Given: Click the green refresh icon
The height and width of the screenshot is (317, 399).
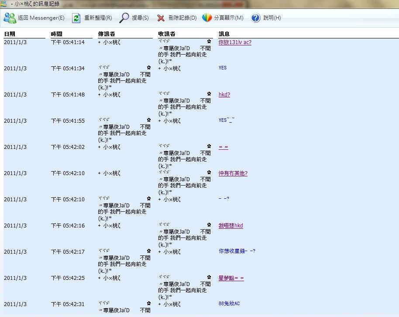Looking at the screenshot, I should [76, 18].
